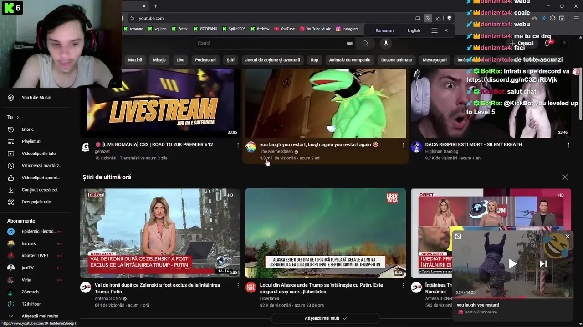
Task: Open 12th Hour subscription channel
Action: [x=36, y=304]
